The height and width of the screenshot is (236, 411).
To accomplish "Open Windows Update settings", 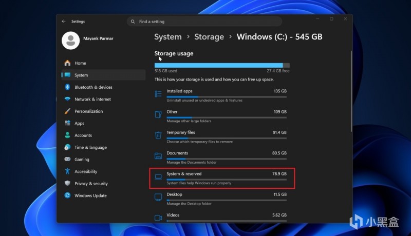I will click(x=103, y=195).
